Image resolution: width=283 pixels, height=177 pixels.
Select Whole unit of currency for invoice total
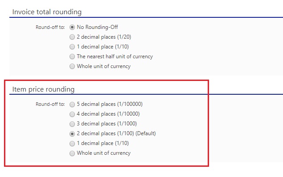[72, 66]
